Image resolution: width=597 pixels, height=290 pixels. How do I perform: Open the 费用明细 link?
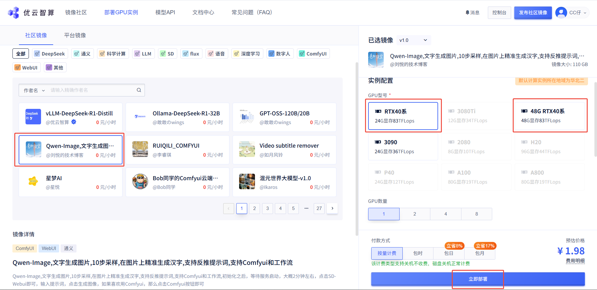click(575, 261)
